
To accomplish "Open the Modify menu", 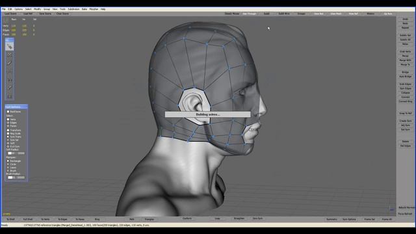I will pyautogui.click(x=38, y=9).
